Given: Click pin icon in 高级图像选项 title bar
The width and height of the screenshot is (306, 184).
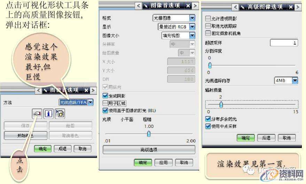Looking at the screenshot, I should (x=242, y=7).
